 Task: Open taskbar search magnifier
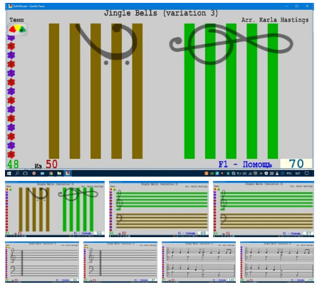point(17,173)
